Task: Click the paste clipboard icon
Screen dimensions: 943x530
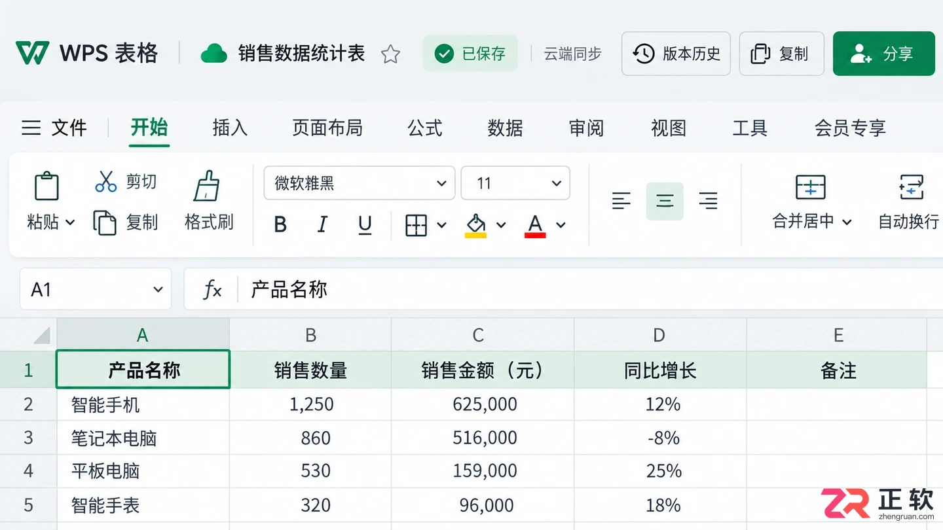Action: tap(46, 186)
